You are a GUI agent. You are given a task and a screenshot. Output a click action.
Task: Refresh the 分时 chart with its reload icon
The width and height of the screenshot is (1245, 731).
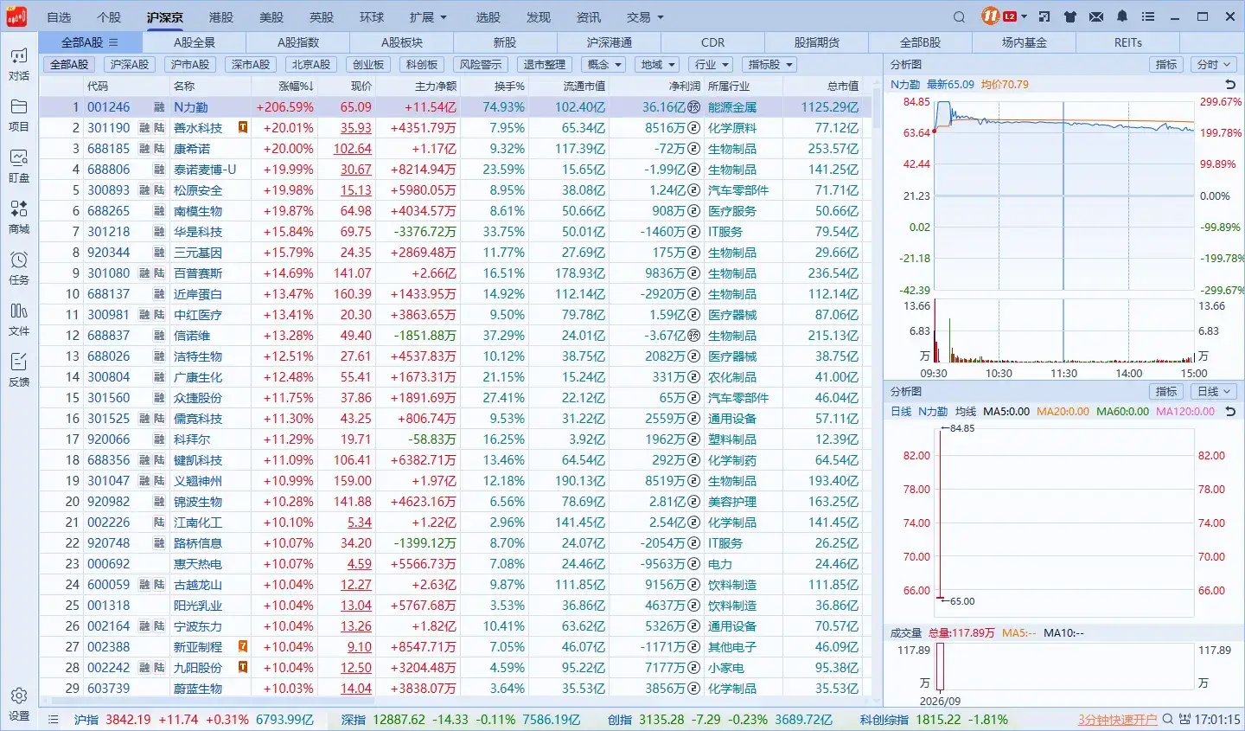[1230, 84]
